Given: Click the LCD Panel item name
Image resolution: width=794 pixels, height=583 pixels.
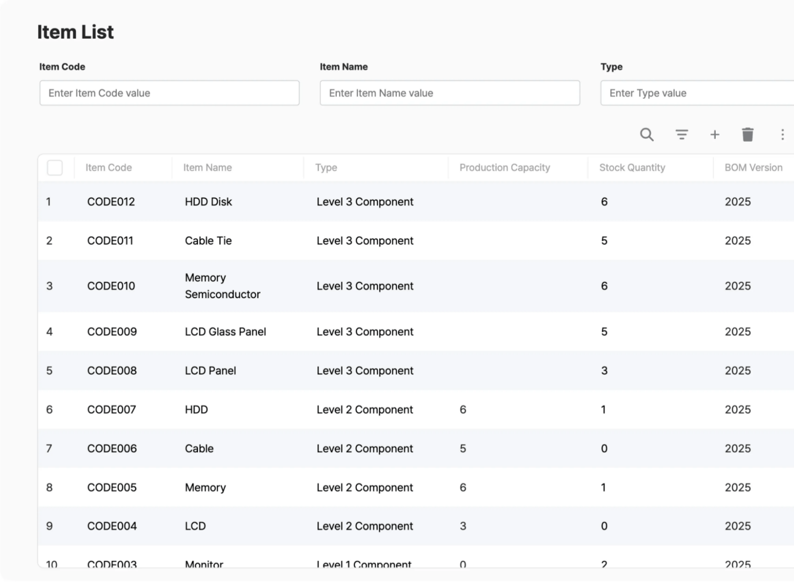Looking at the screenshot, I should tap(210, 371).
